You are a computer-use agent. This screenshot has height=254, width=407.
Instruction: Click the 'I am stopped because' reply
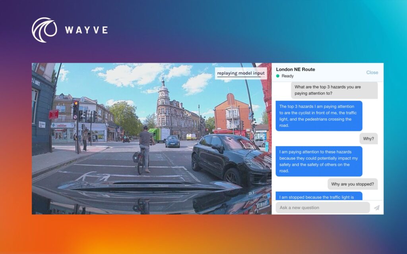(x=319, y=196)
